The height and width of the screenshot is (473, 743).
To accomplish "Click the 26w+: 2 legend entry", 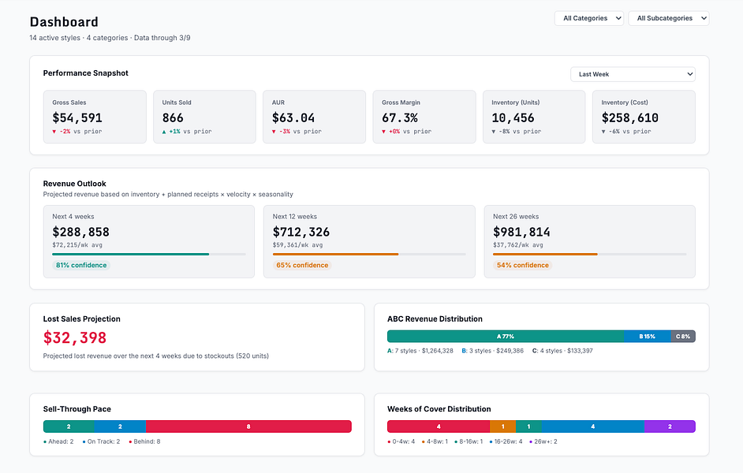I will (x=543, y=441).
